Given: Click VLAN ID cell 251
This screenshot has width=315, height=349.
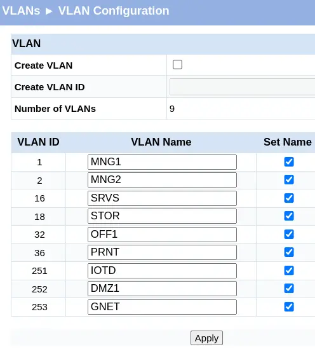Looking at the screenshot, I should pyautogui.click(x=39, y=271).
